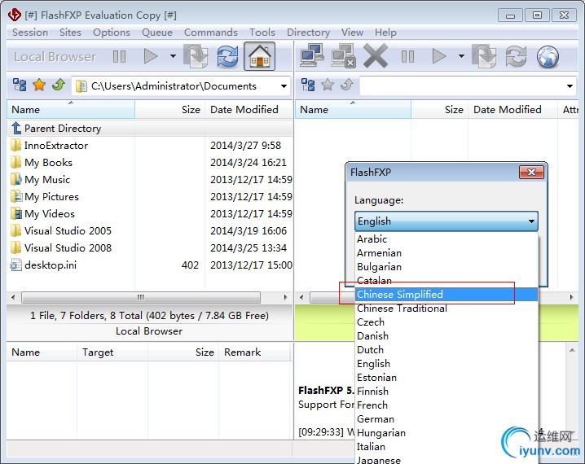Click the local pane scroll right arrow
The image size is (585, 464).
pos(285,297)
